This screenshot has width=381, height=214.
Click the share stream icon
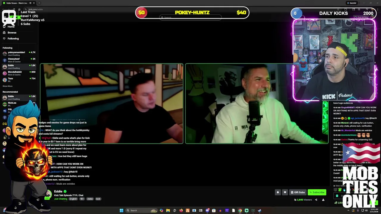[316, 200]
